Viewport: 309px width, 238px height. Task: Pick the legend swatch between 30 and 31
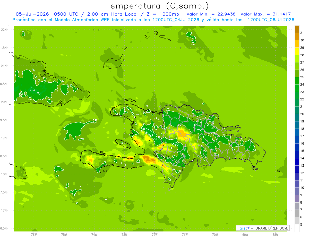pyautogui.click(x=297, y=37)
